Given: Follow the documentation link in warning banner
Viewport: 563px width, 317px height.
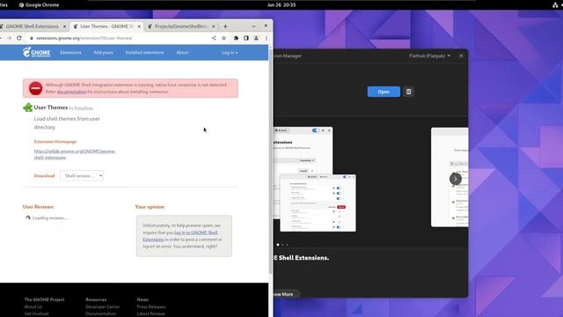Looking at the screenshot, I should [72, 92].
